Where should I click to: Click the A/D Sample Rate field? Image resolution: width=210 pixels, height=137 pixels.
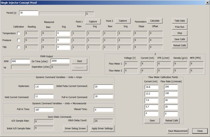(x=44, y=121)
